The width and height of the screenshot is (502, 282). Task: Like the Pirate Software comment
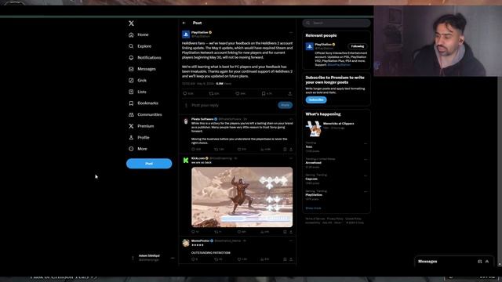click(x=238, y=150)
